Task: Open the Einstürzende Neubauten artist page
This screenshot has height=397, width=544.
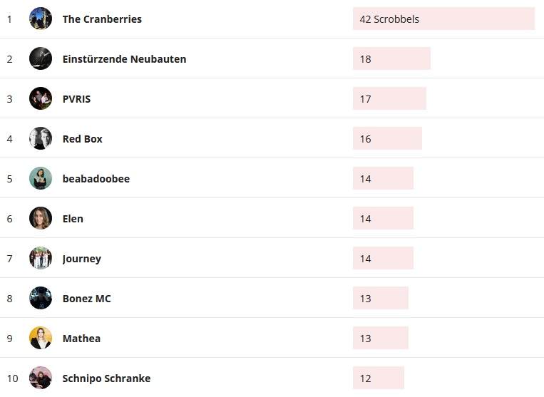Action: click(124, 59)
